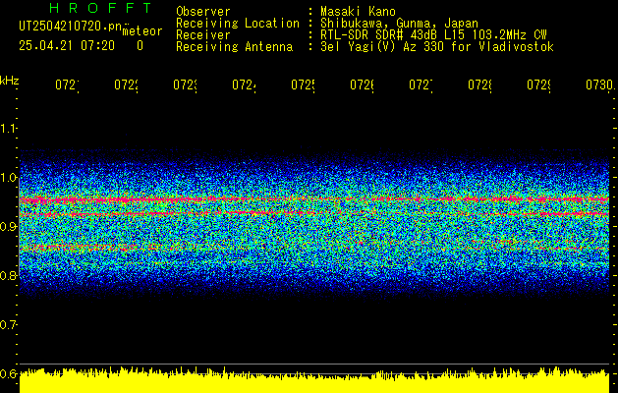Click the 0.6 frequency axis label

[x=8, y=373]
